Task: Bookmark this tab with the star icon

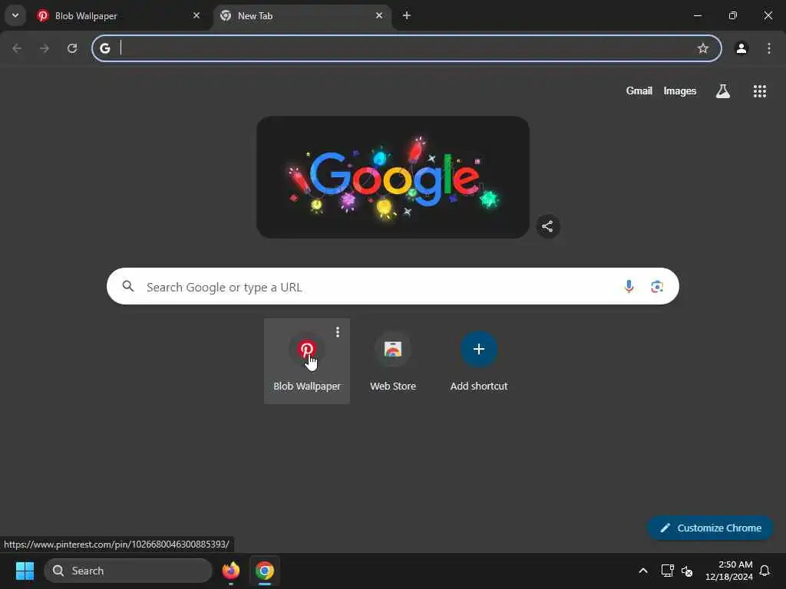Action: 703,48
